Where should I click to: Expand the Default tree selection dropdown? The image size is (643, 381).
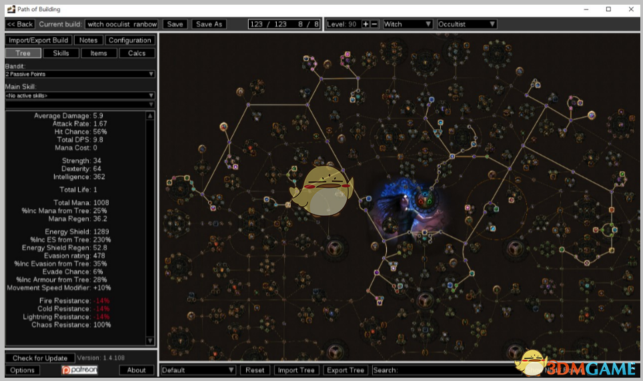198,370
